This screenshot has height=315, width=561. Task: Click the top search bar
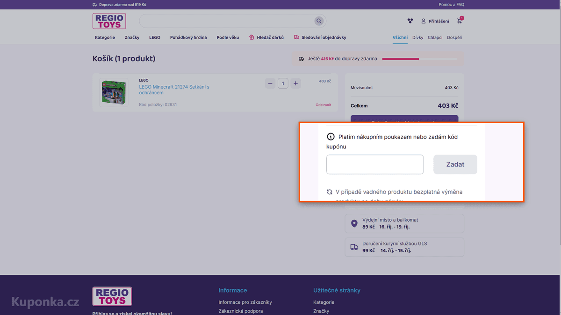point(232,21)
